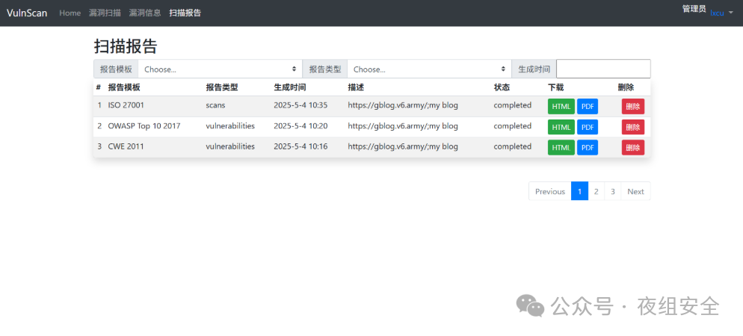Click the 报告类型 column header

[x=222, y=87]
